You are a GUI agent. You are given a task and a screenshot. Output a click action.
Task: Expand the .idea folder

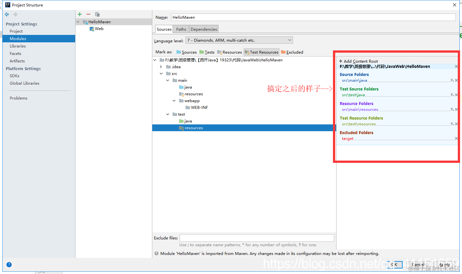tap(161, 67)
